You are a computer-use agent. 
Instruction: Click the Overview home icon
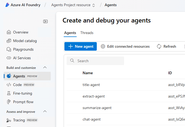click(9, 32)
